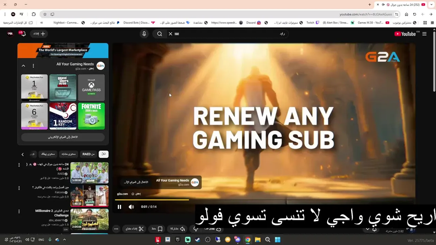Open the 5:00:00 RAED video thumbnail

tap(89, 173)
